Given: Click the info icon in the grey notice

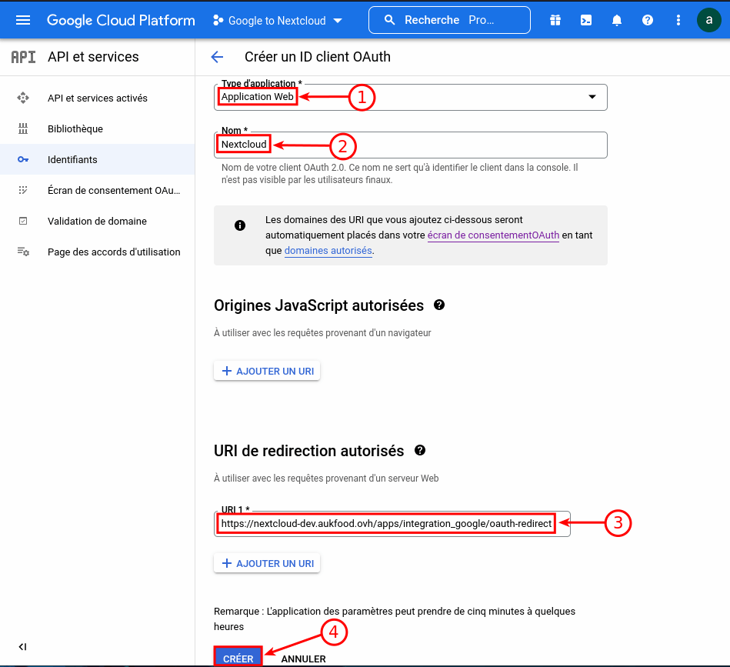Looking at the screenshot, I should 240,225.
